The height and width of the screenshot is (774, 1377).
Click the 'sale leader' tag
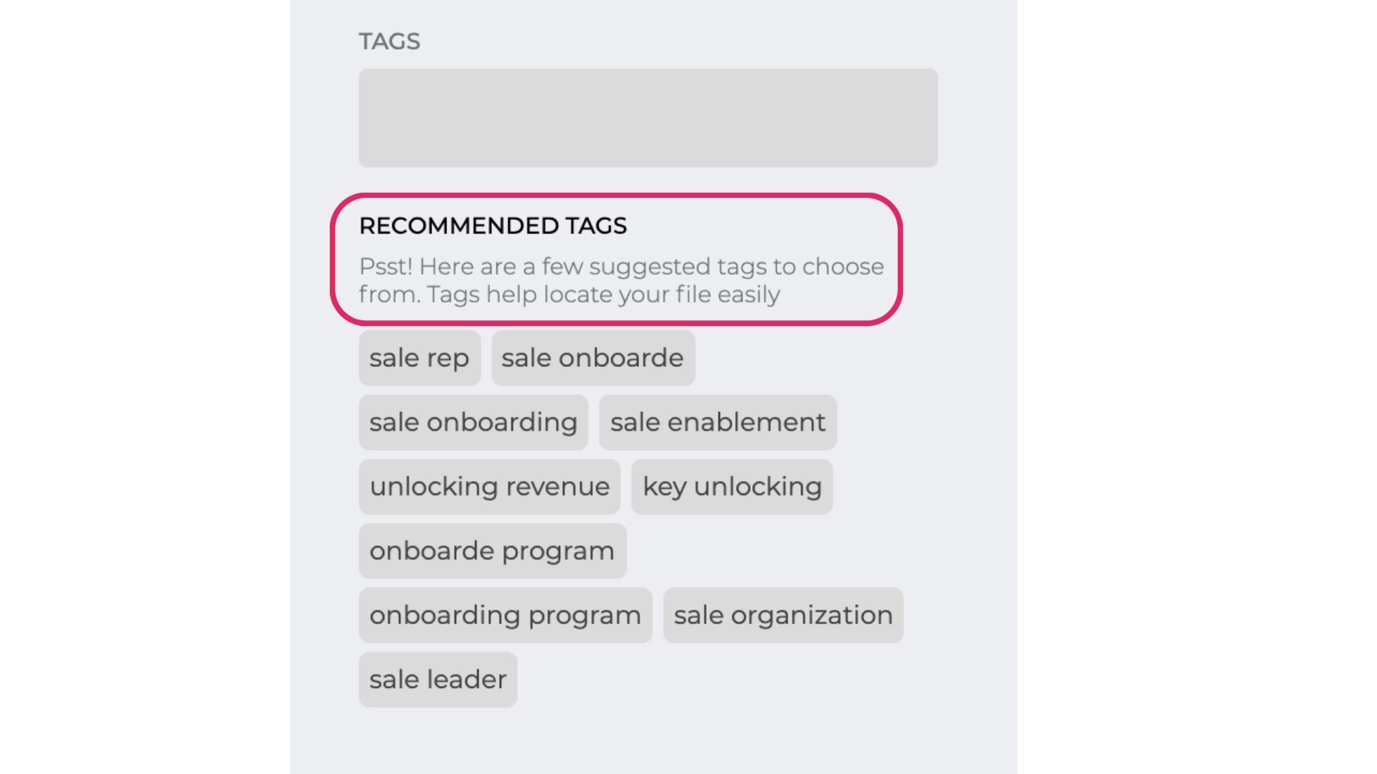coord(437,679)
